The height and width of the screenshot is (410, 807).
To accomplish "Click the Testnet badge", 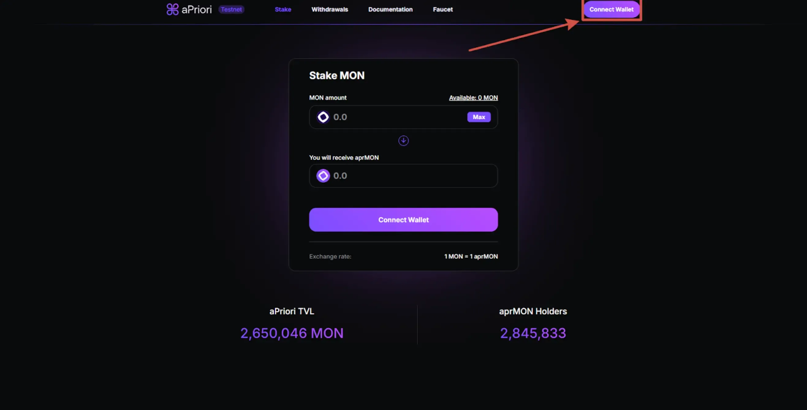I will click(x=231, y=9).
